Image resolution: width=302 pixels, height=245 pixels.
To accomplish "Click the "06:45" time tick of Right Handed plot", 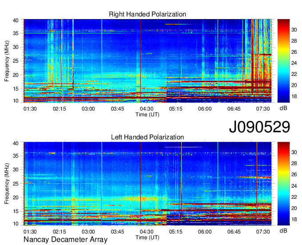I will coord(234,109).
